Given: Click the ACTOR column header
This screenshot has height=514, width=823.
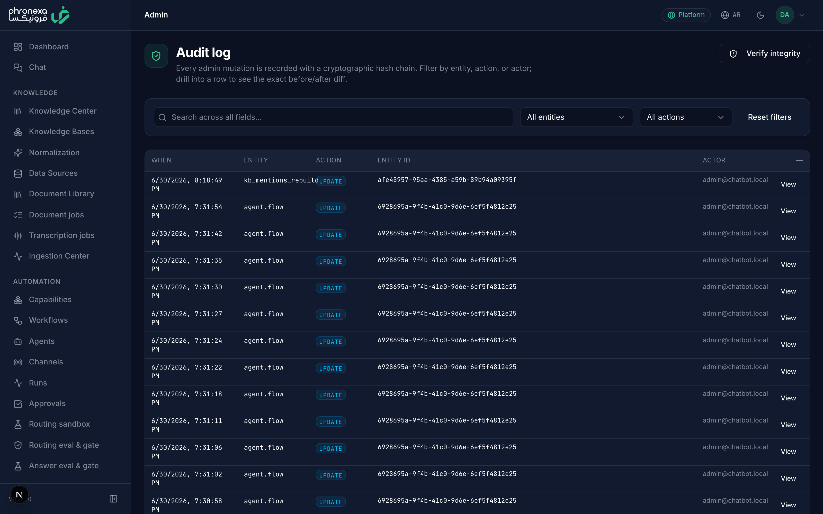Looking at the screenshot, I should pos(714,160).
